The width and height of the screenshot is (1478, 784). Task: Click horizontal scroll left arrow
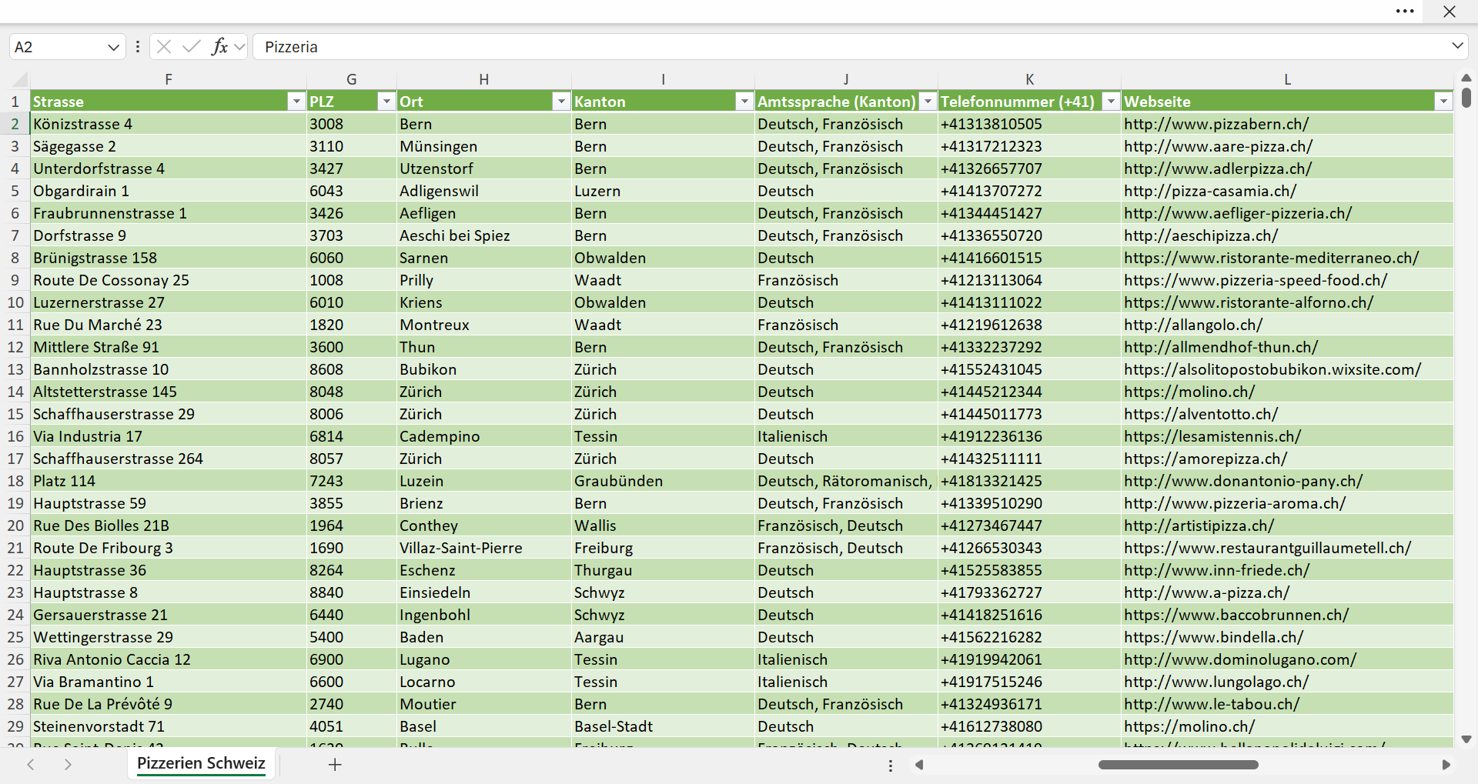click(x=918, y=765)
